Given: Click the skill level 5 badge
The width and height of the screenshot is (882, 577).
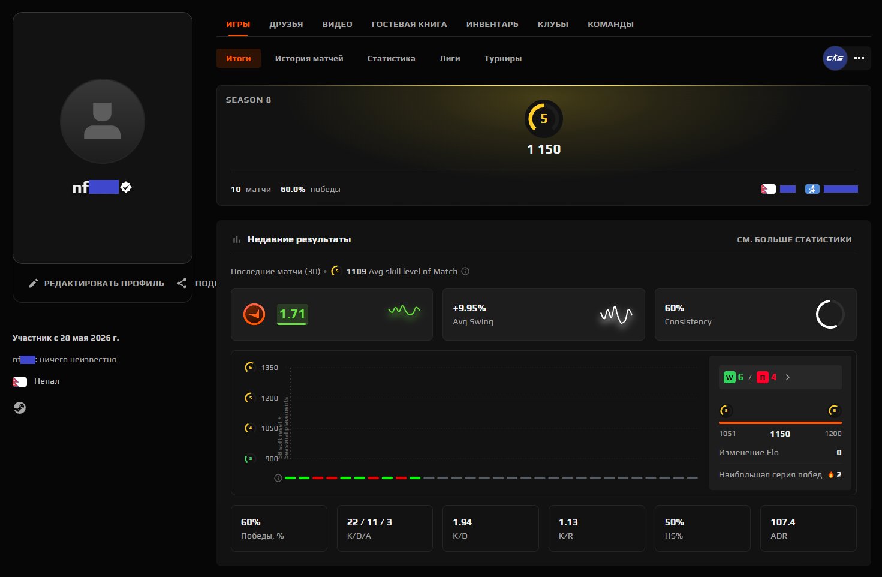Looking at the screenshot, I should click(x=544, y=119).
